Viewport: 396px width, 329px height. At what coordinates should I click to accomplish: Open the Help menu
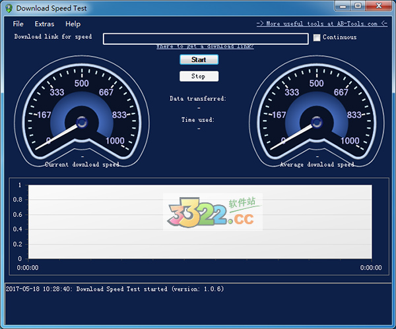tap(73, 24)
